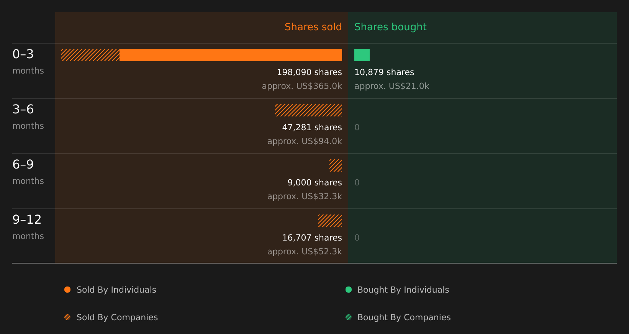Click the 47,281 shares value
Viewport: 629px width, 334px height.
click(x=312, y=127)
